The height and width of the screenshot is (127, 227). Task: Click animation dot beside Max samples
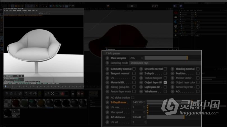tap(107, 58)
